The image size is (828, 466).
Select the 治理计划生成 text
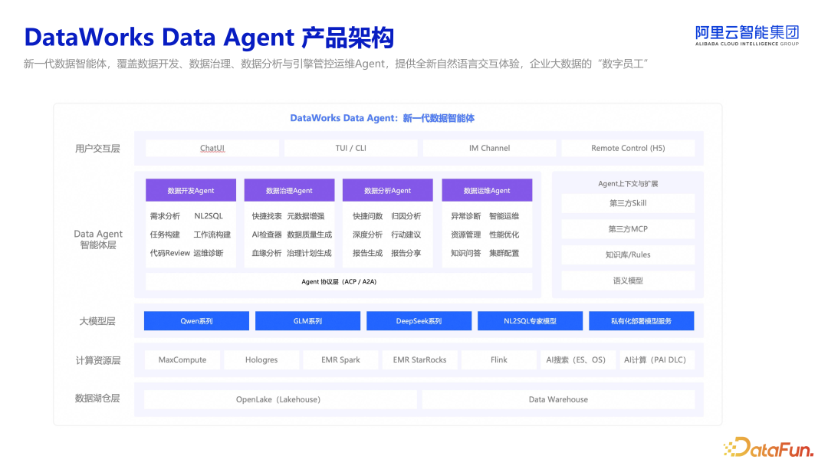click(310, 254)
